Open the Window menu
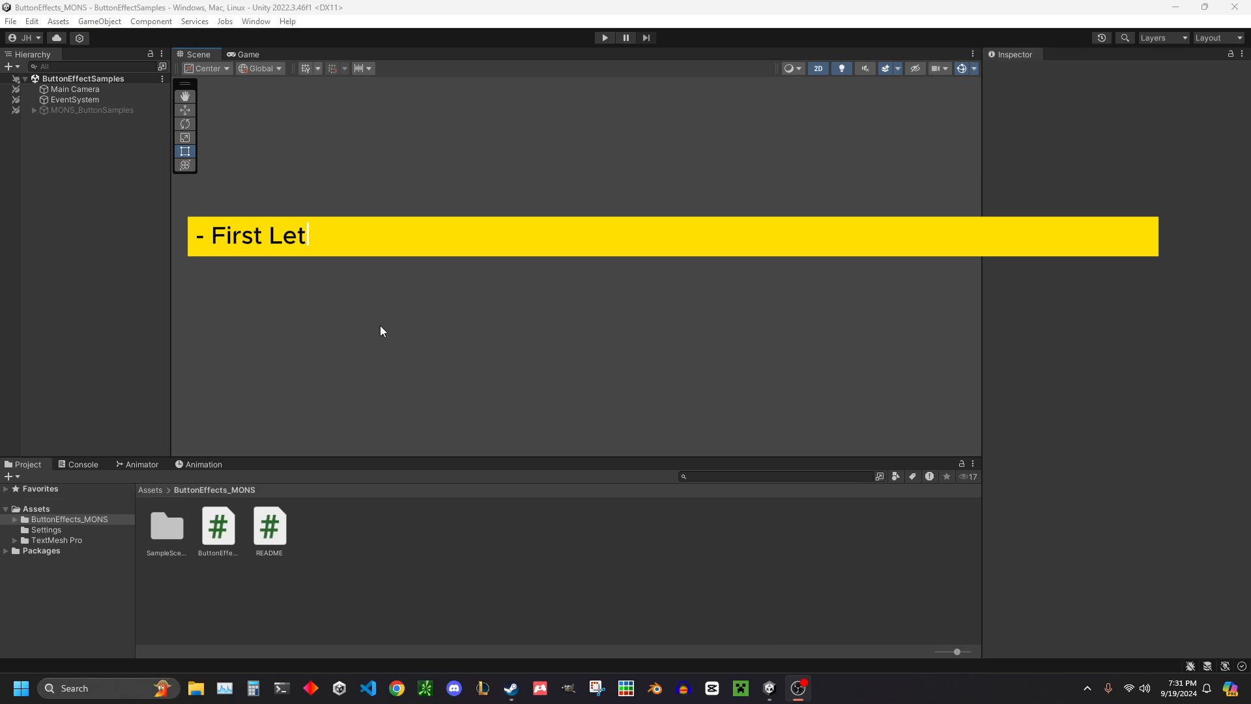 coord(256,22)
